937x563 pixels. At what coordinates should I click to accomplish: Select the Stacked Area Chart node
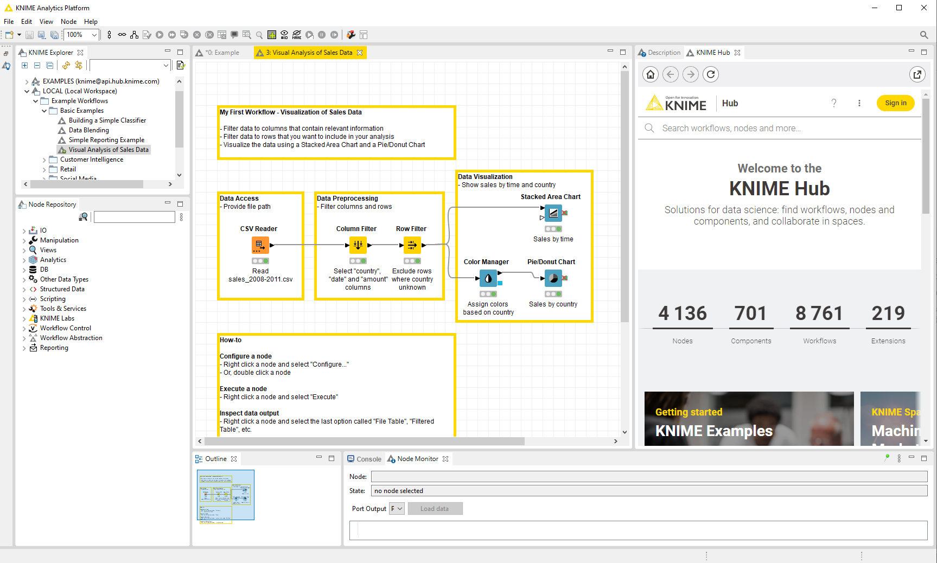pyautogui.click(x=553, y=213)
